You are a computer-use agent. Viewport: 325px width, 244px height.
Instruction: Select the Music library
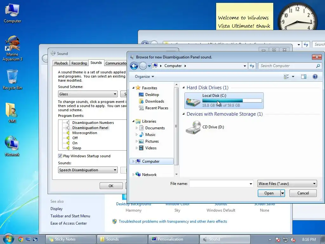pos(150,135)
